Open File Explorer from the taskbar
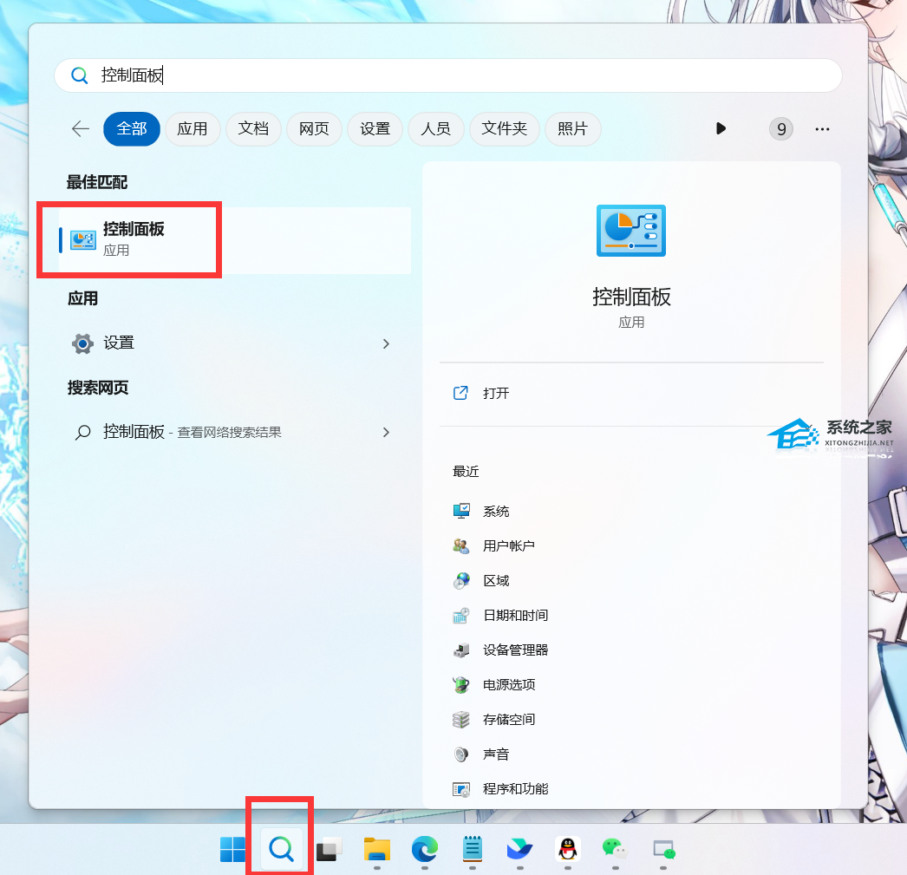The height and width of the screenshot is (875, 907). point(377,850)
